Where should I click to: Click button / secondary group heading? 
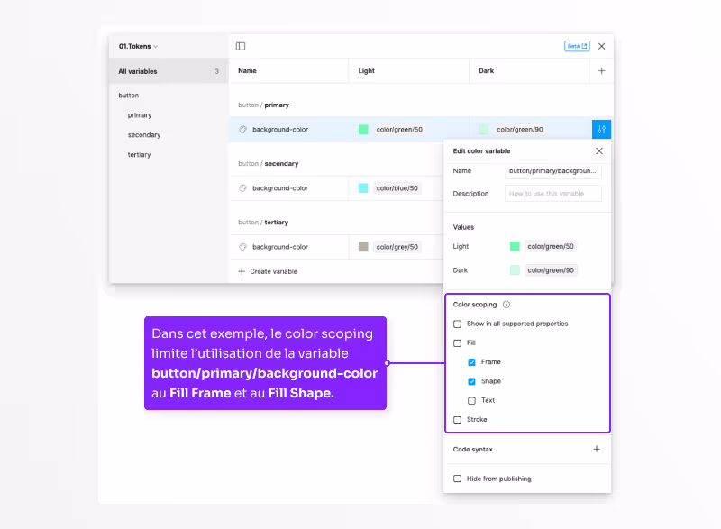(268, 164)
